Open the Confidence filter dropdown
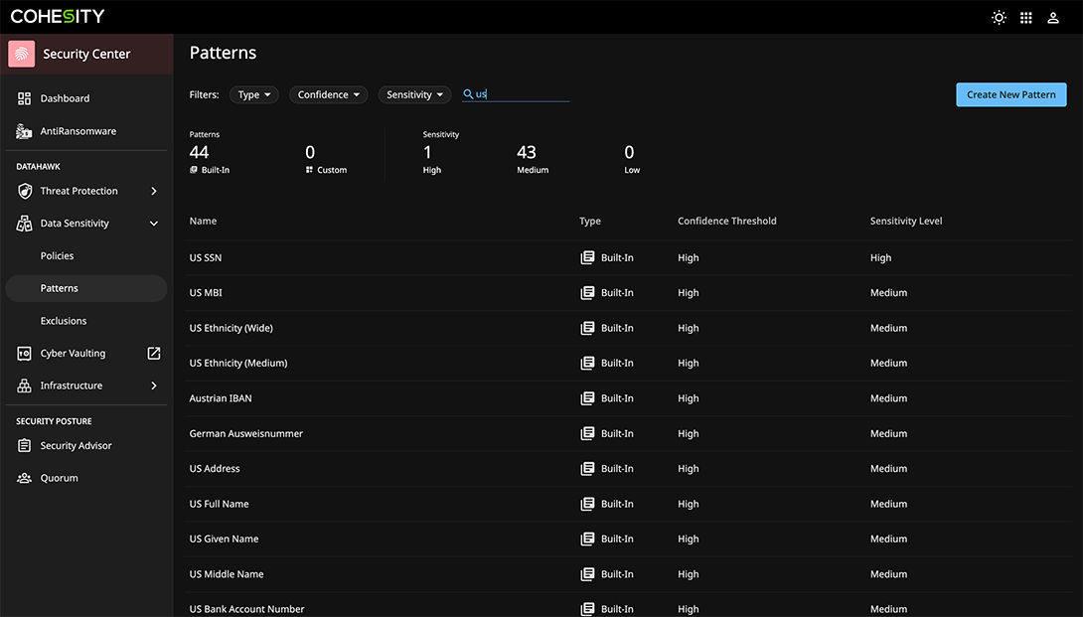 pos(329,94)
